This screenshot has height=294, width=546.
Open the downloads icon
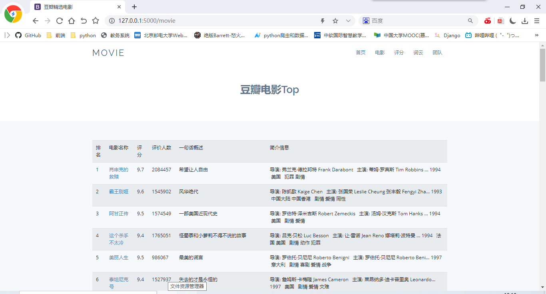point(525,21)
